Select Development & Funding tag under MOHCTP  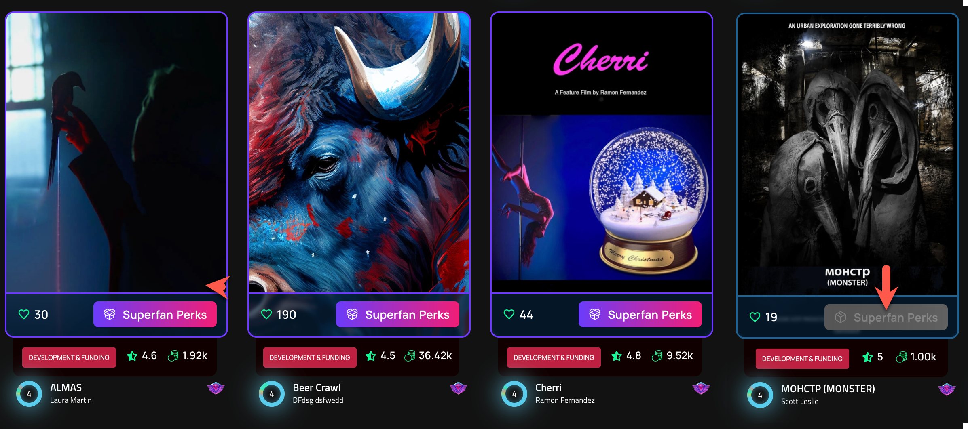pos(802,359)
